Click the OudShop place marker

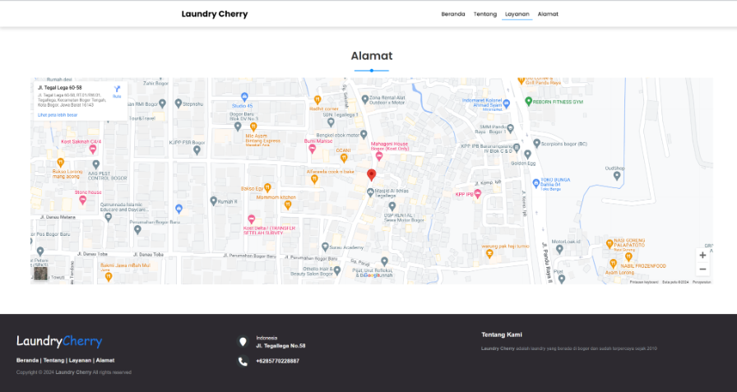click(x=617, y=176)
